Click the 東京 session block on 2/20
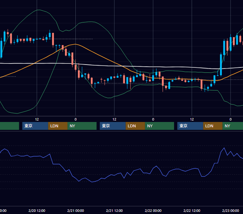The image size is (243, 214). point(35,126)
